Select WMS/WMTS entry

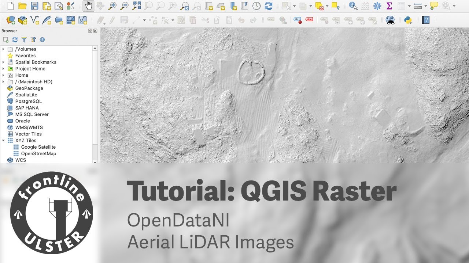click(29, 127)
